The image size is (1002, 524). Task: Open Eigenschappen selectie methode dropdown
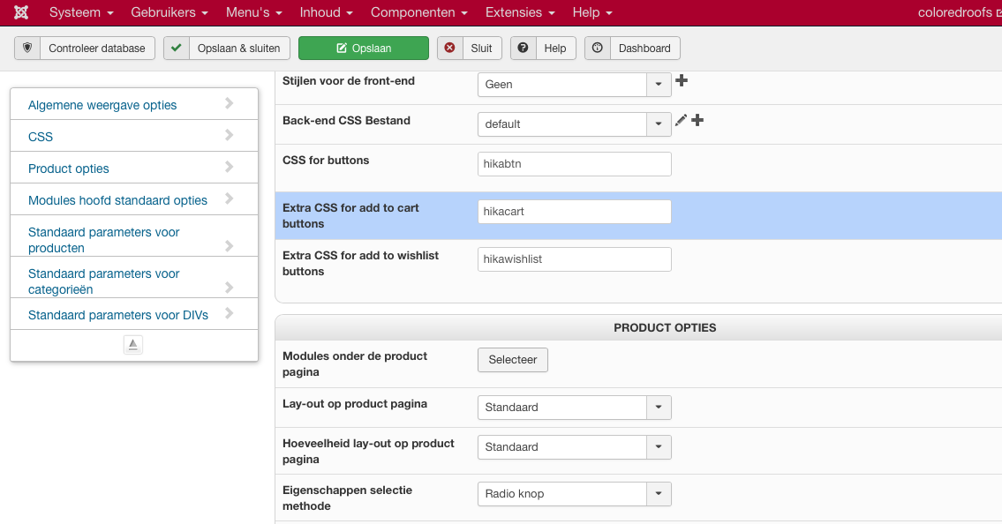click(574, 494)
